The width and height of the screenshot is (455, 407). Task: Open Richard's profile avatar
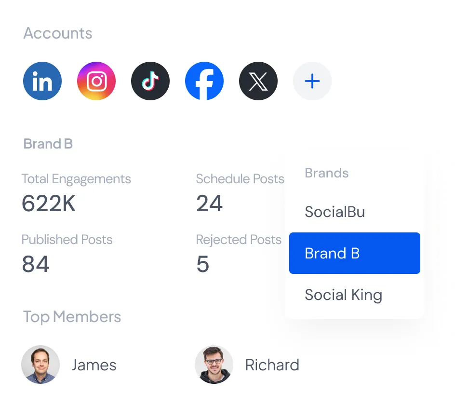[214, 365]
